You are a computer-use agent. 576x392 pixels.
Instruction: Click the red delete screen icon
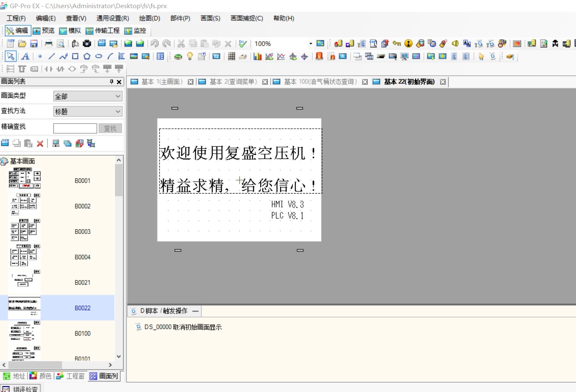pyautogui.click(x=40, y=143)
